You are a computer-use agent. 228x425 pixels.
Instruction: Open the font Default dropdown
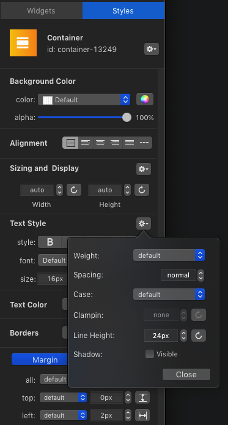coord(53,260)
